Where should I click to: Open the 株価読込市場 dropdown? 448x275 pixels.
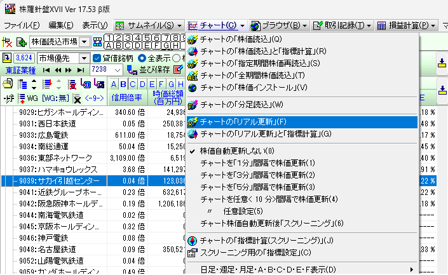click(85, 42)
